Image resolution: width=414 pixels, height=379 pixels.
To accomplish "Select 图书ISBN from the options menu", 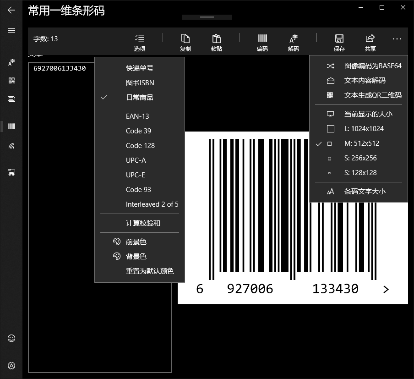I will pos(140,83).
